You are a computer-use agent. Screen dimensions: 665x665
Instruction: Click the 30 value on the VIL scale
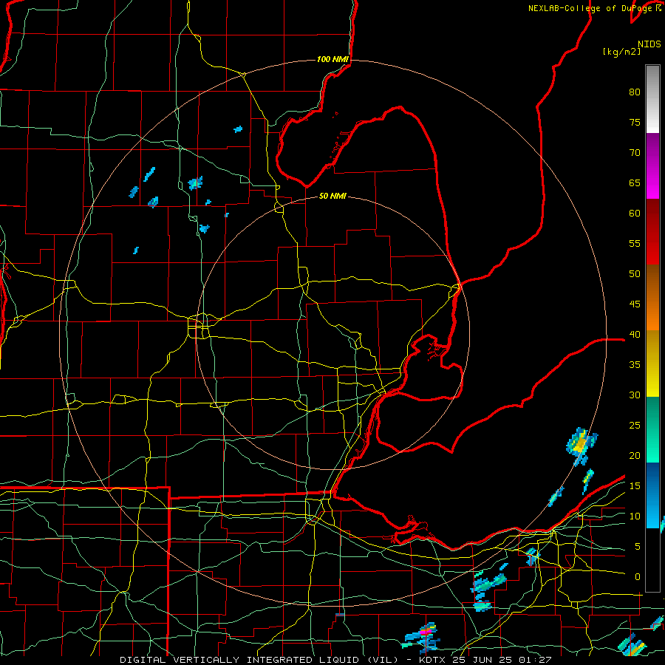click(635, 395)
